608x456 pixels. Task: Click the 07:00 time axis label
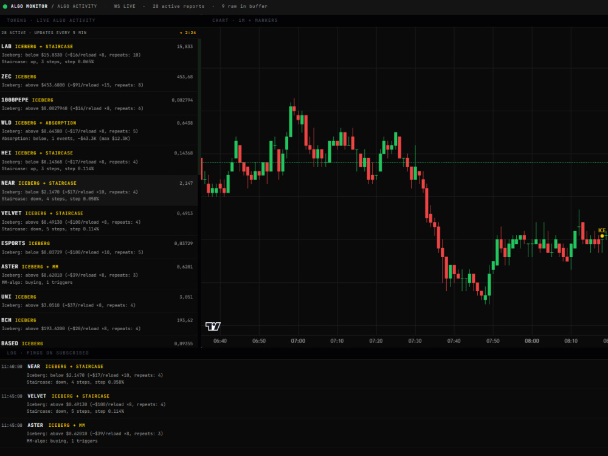(x=298, y=341)
